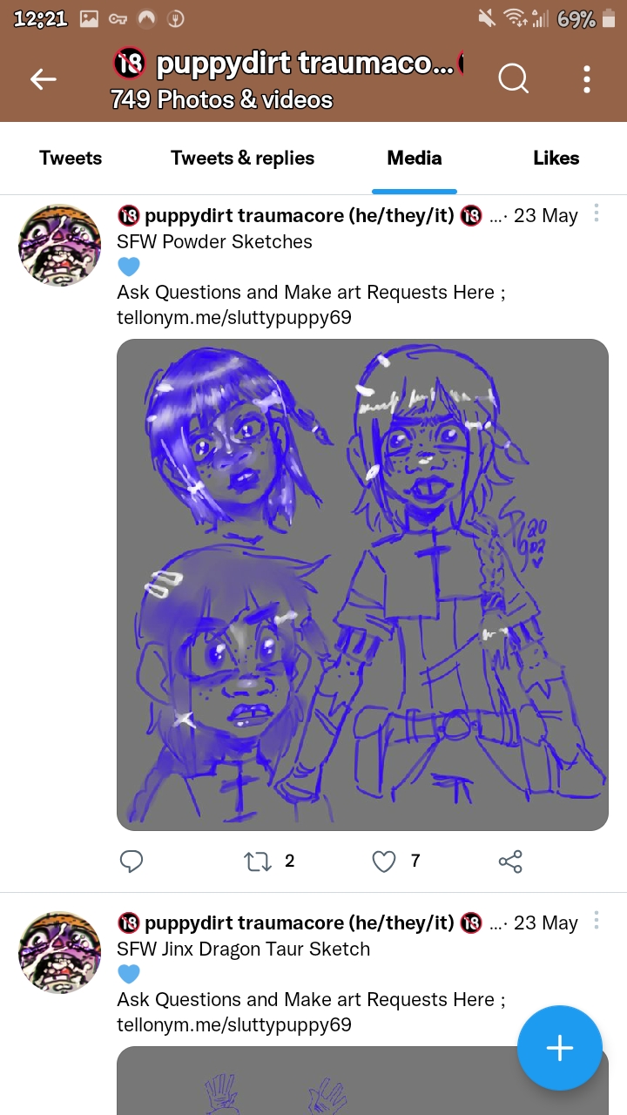Tap the blue compose tweet button
627x1115 pixels.
559,1048
